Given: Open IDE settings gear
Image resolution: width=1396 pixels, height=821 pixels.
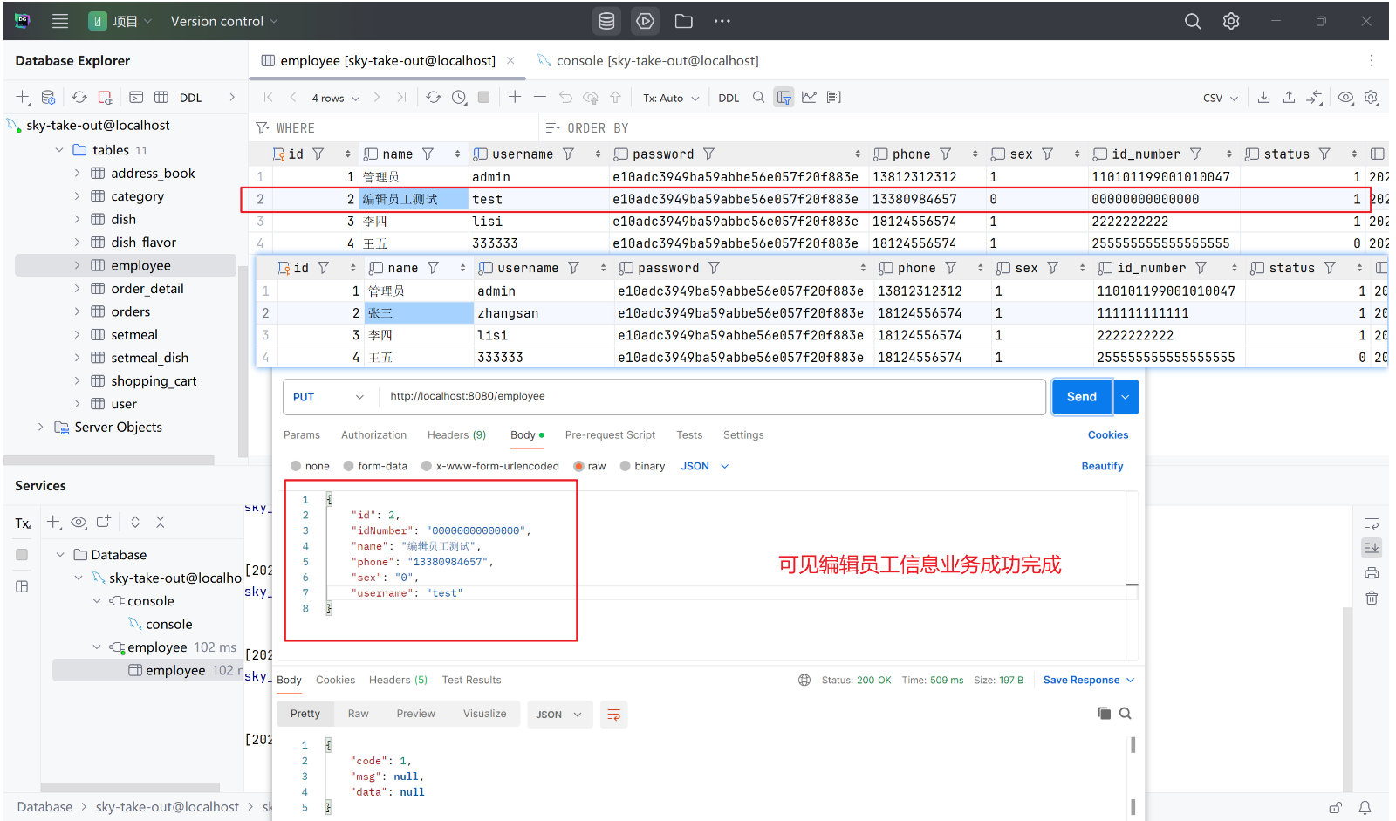Looking at the screenshot, I should (x=1231, y=21).
